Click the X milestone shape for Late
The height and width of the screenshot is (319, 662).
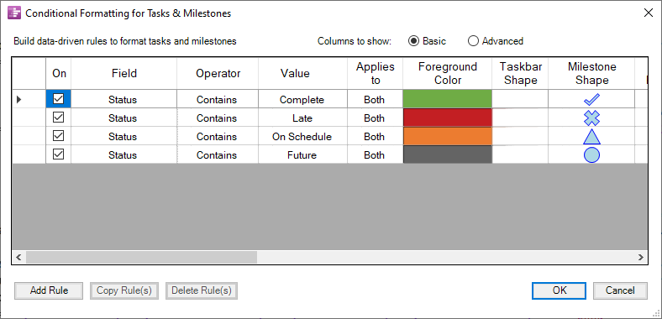591,118
